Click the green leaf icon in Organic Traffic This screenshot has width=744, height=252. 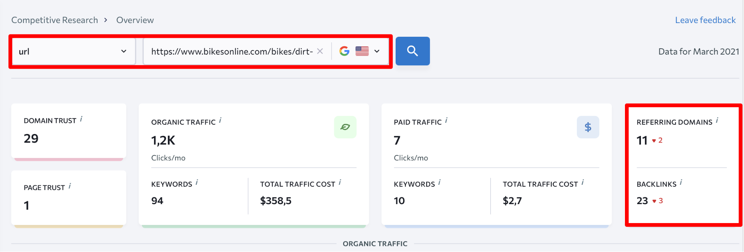point(345,127)
